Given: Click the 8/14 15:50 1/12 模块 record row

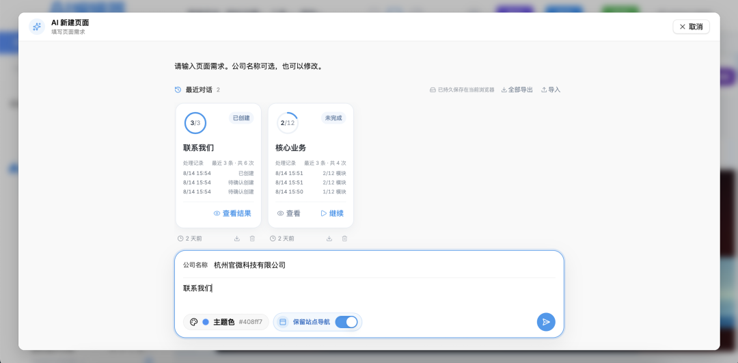Looking at the screenshot, I should tap(311, 192).
